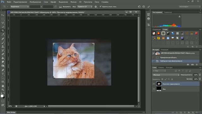Select the Magic Wand tool
The image size is (202, 114).
click(3, 27)
